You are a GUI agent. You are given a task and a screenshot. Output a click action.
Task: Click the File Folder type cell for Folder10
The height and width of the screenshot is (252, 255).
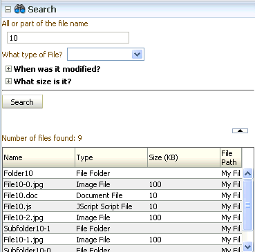(x=111, y=173)
